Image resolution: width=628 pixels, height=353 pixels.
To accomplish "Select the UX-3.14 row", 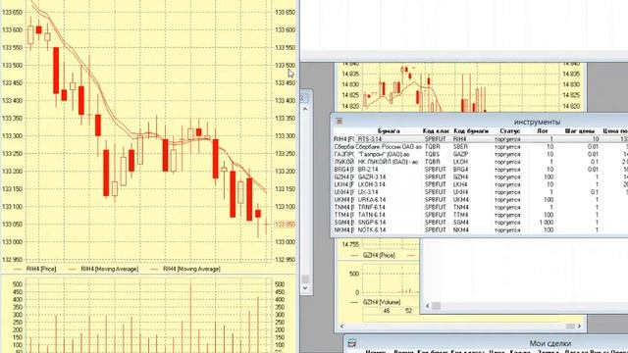I will (x=481, y=192).
